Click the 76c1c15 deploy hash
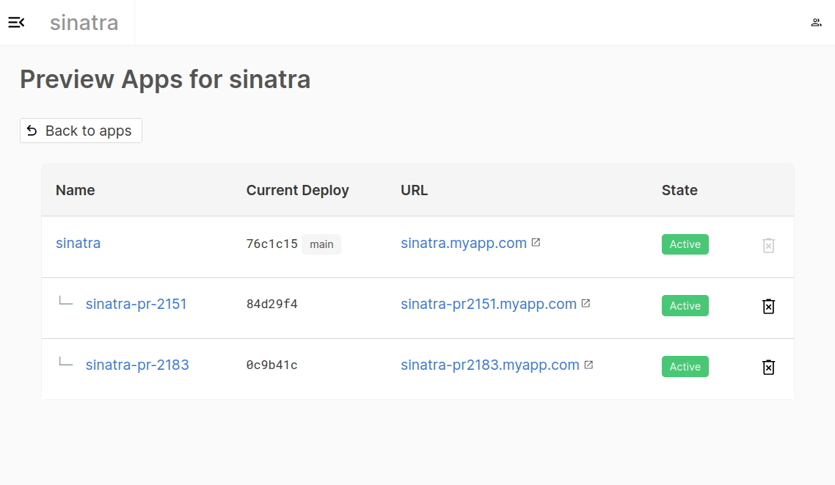This screenshot has height=485, width=835. tap(271, 244)
